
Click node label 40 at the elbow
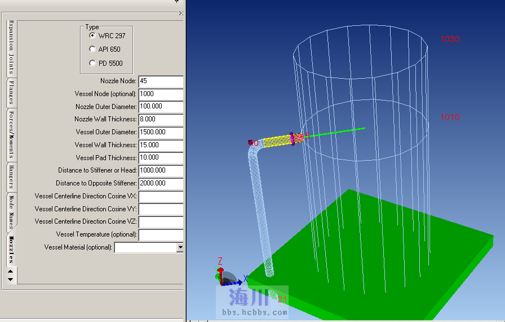tap(254, 143)
